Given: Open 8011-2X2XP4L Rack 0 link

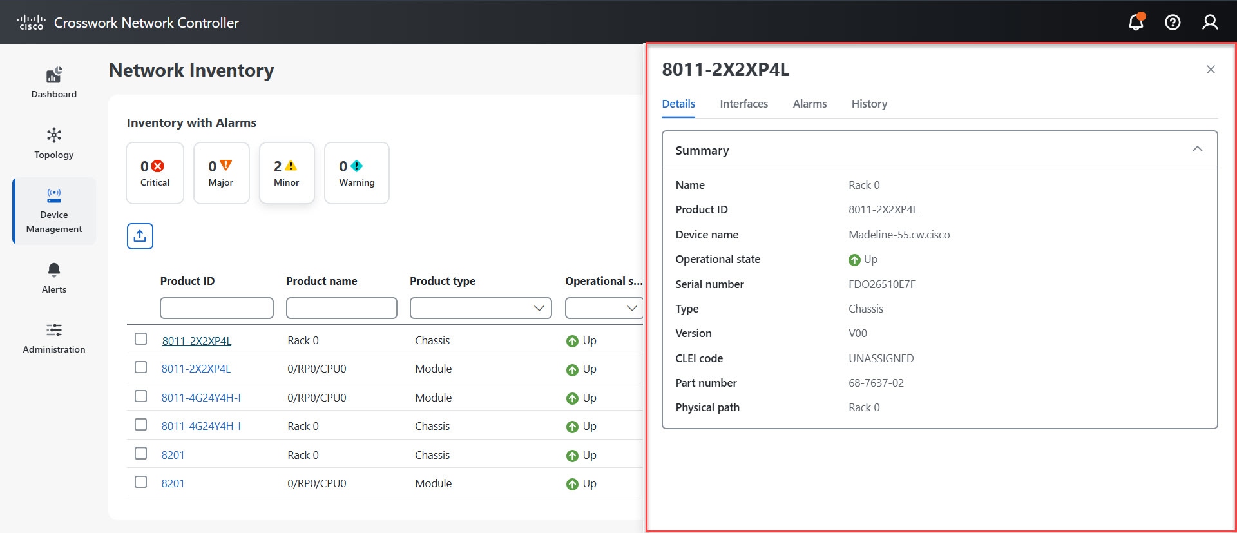Looking at the screenshot, I should [197, 341].
